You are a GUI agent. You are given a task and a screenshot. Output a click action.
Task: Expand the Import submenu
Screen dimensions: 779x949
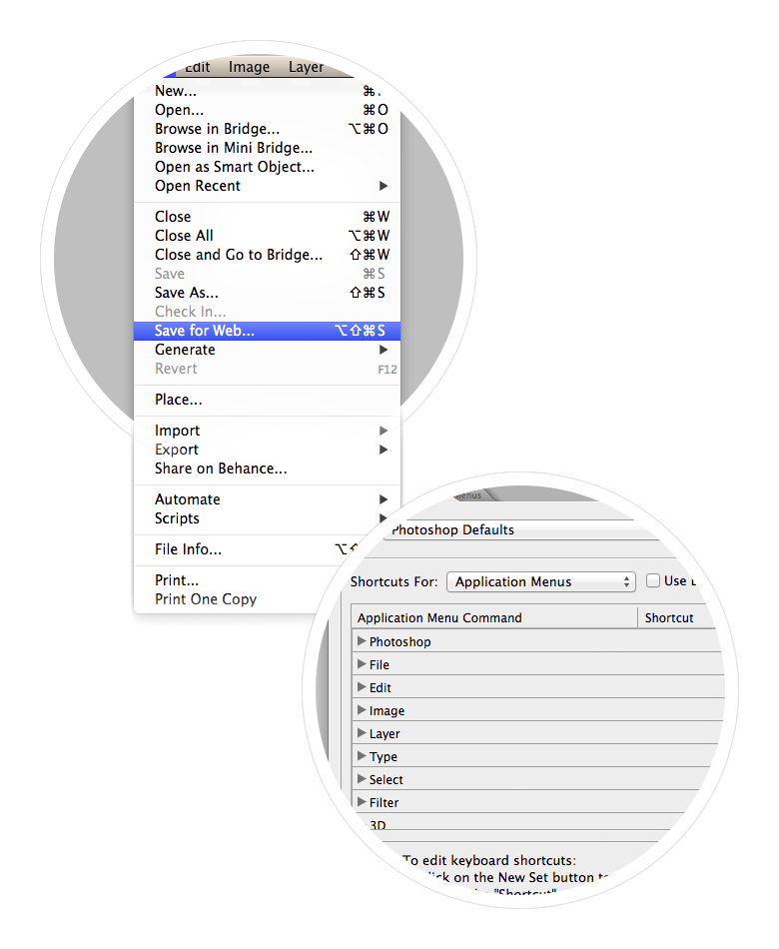tap(267, 431)
